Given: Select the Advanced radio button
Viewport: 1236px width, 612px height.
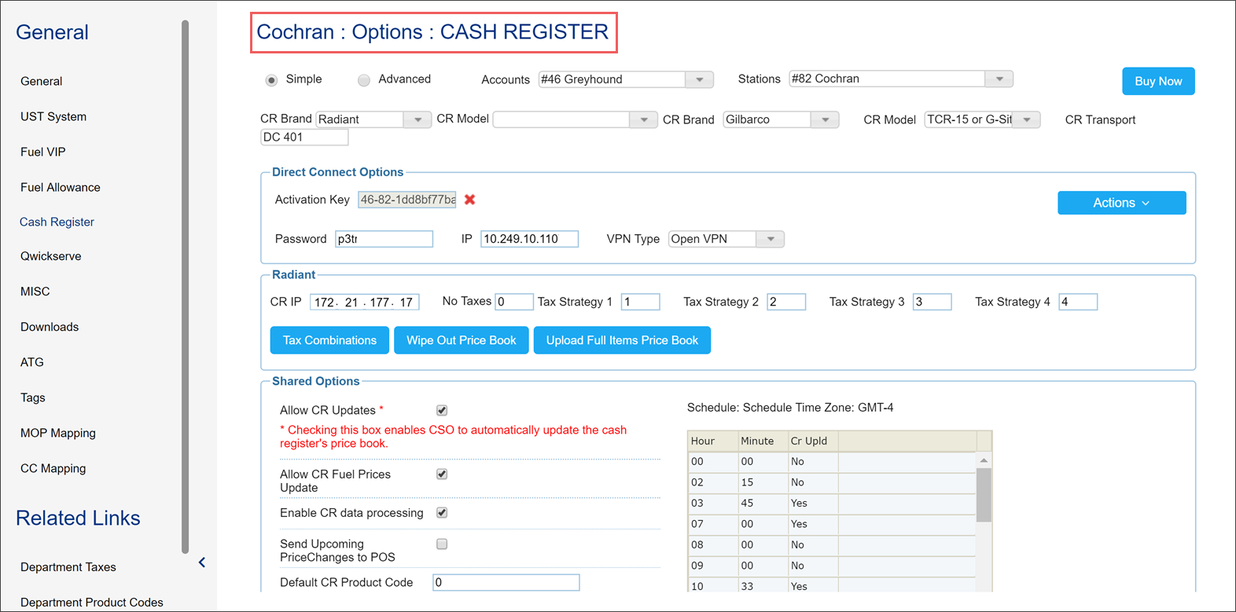Looking at the screenshot, I should point(363,80).
